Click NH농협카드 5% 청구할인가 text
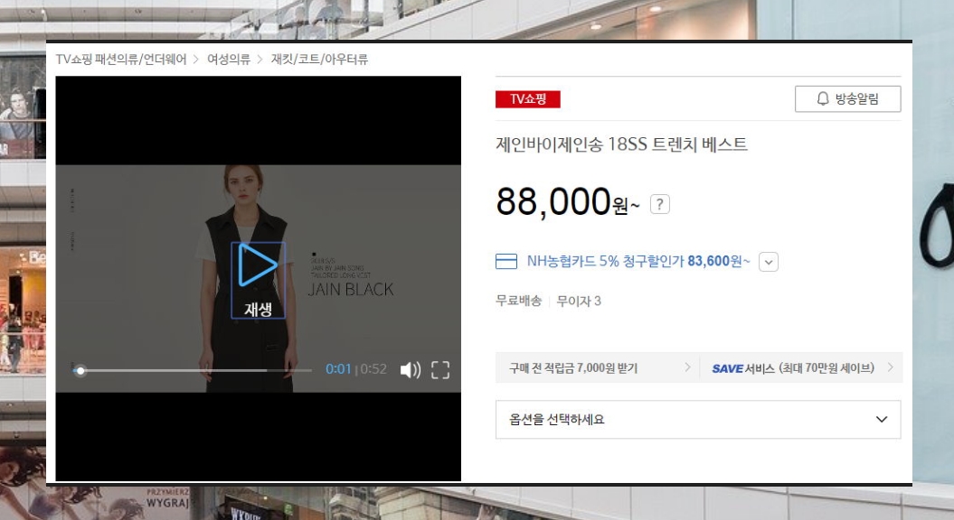Viewport: 954px width, 520px height. pyautogui.click(x=638, y=261)
